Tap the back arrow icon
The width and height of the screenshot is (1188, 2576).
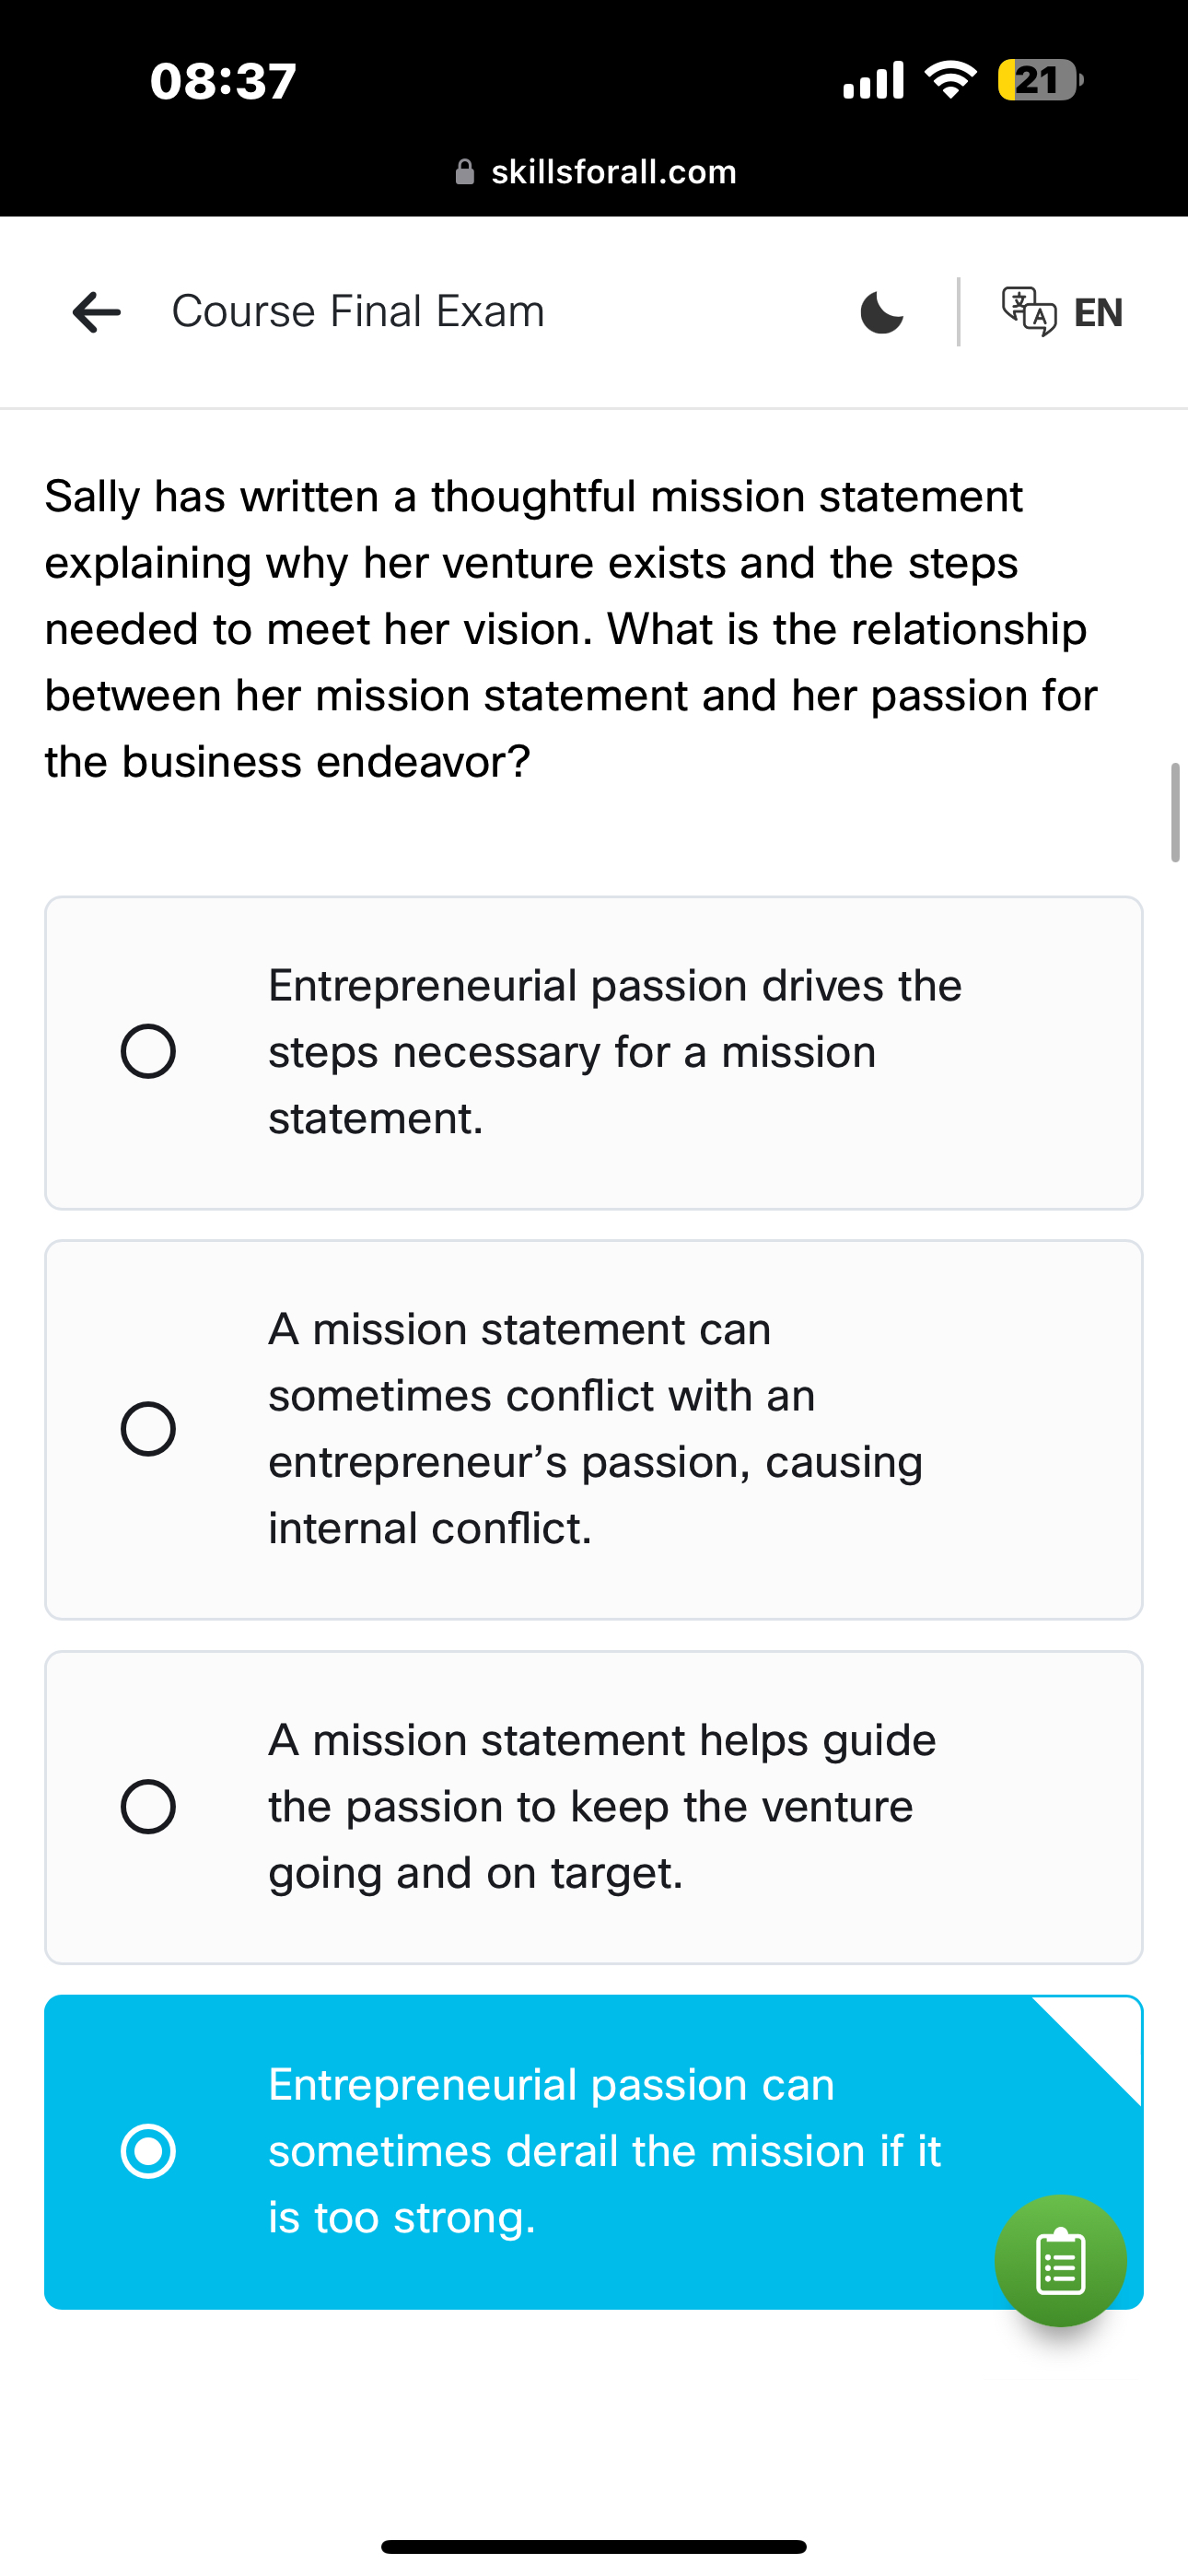(x=97, y=312)
